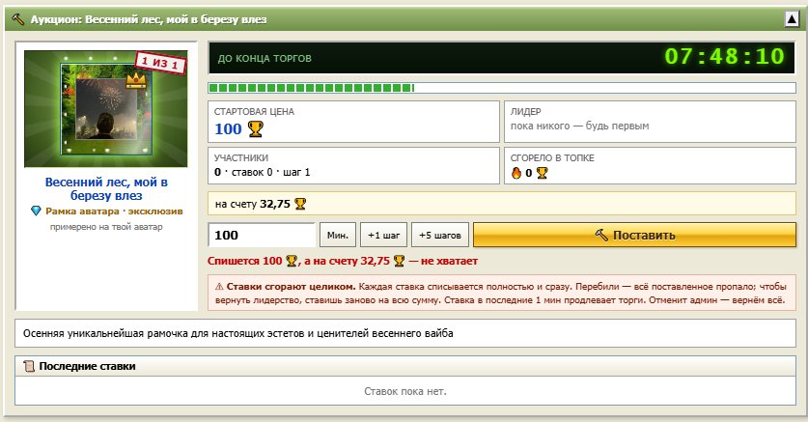The image size is (808, 422).
Task: Click the bid amount input field
Action: (262, 235)
